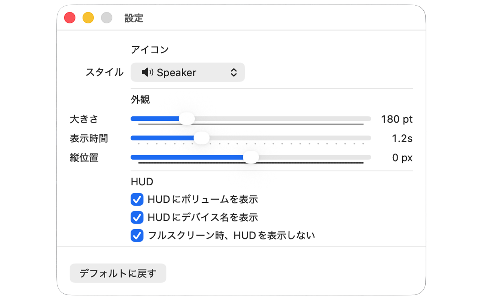Disable フルスクリーン時、HUDを表示しない checkbox
The height and width of the screenshot is (302, 483).
pyautogui.click(x=137, y=236)
